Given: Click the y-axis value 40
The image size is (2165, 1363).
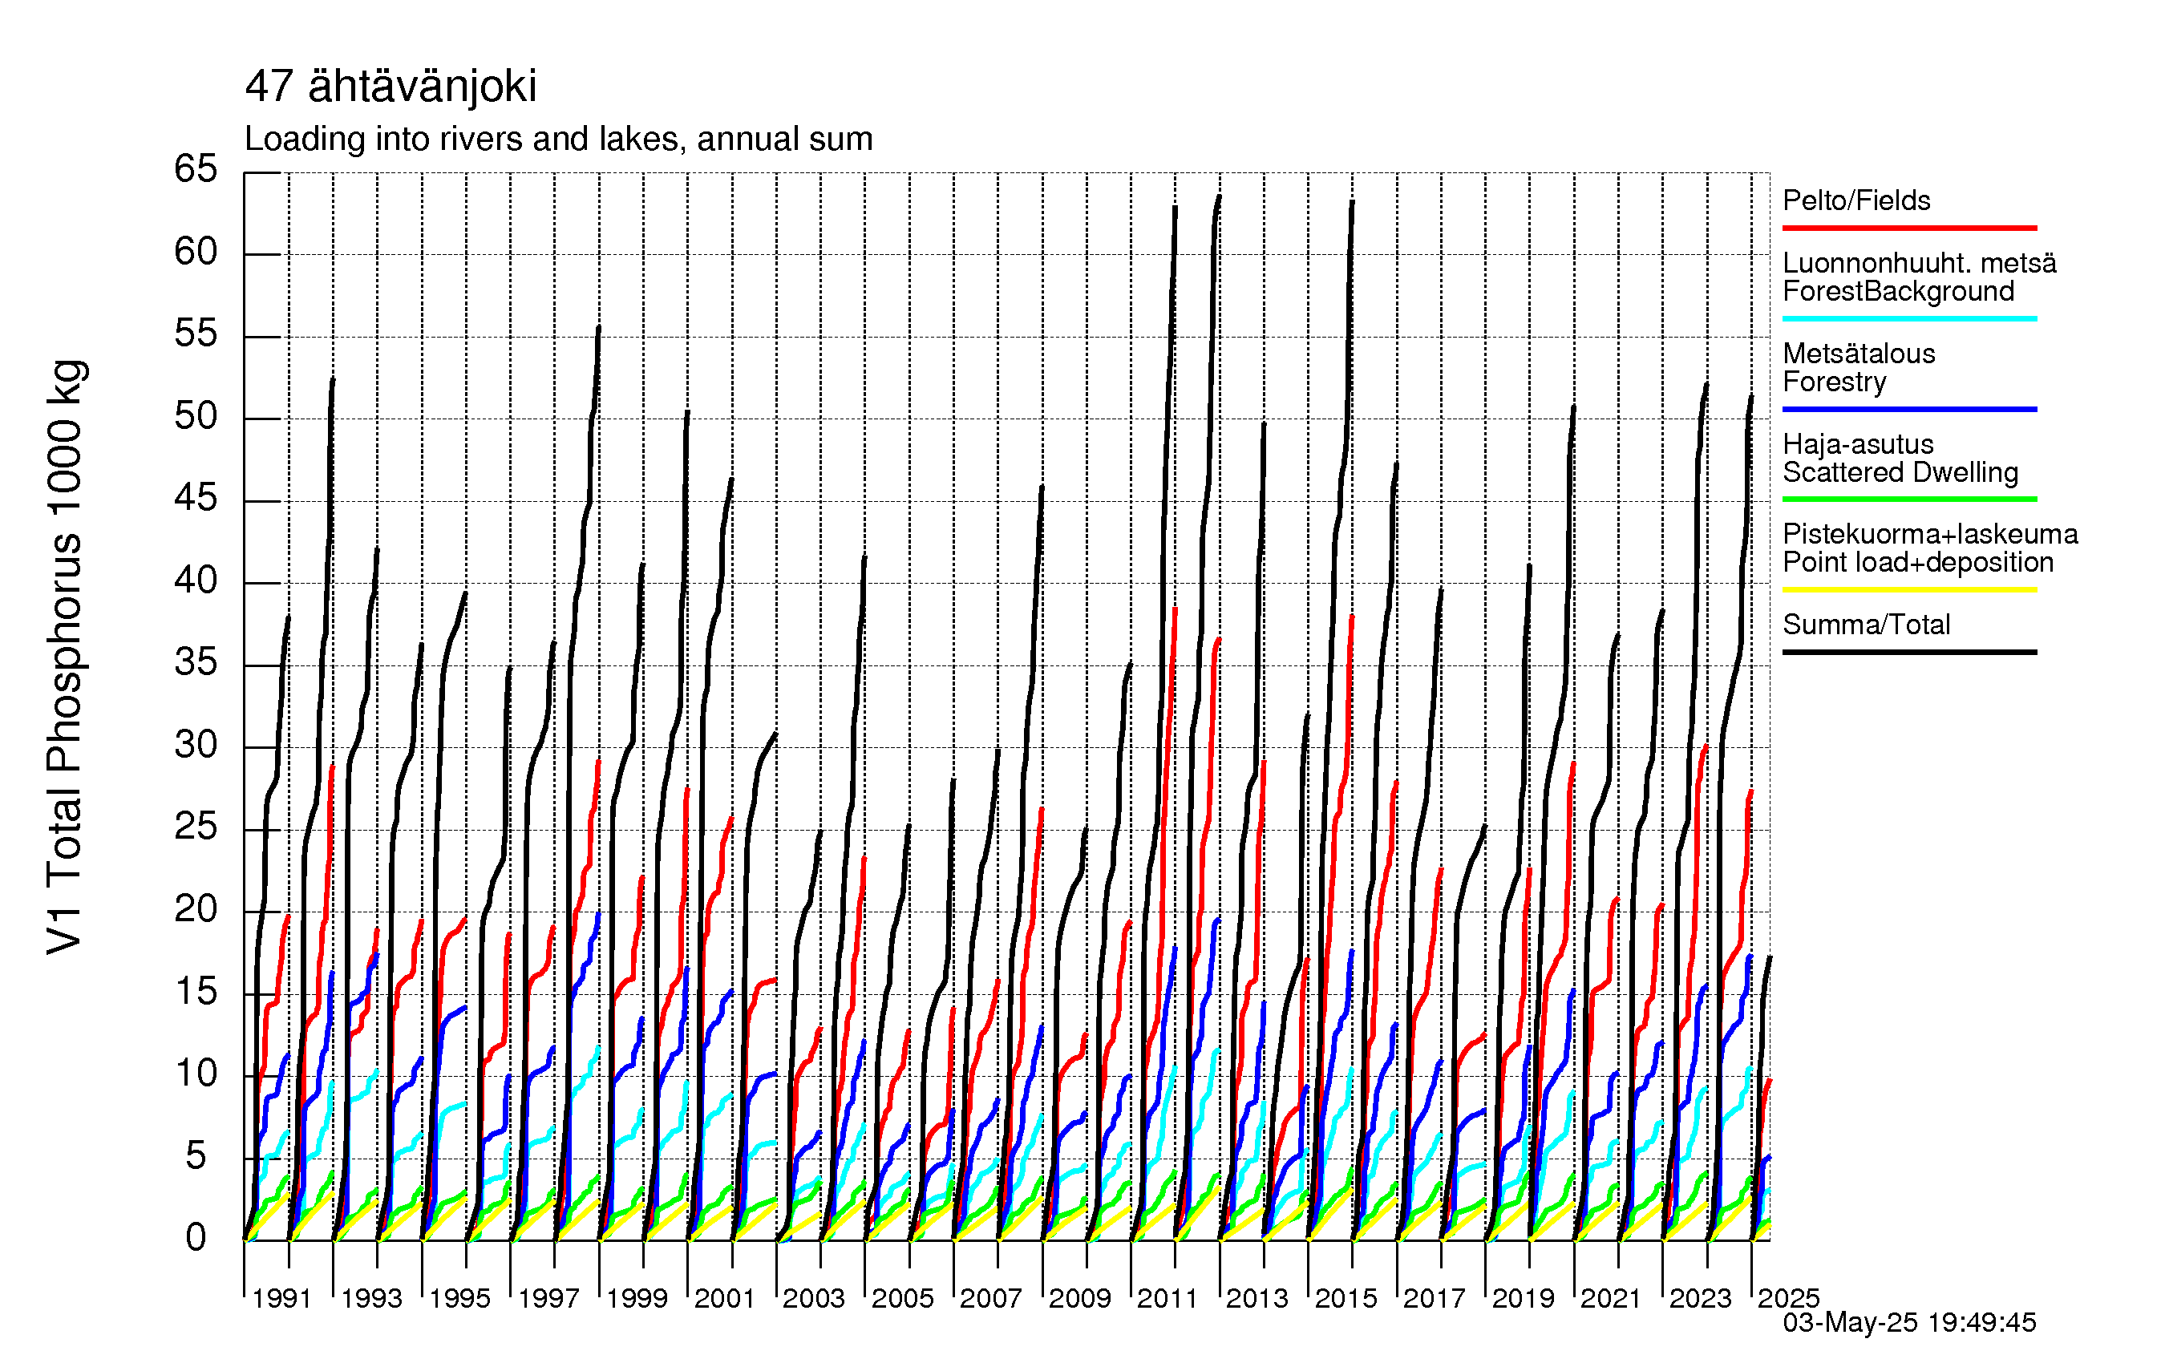Looking at the screenshot, I should point(196,580).
